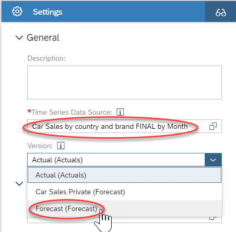Click the Description label
This screenshot has height=232, width=236.
pyautogui.click(x=46, y=58)
